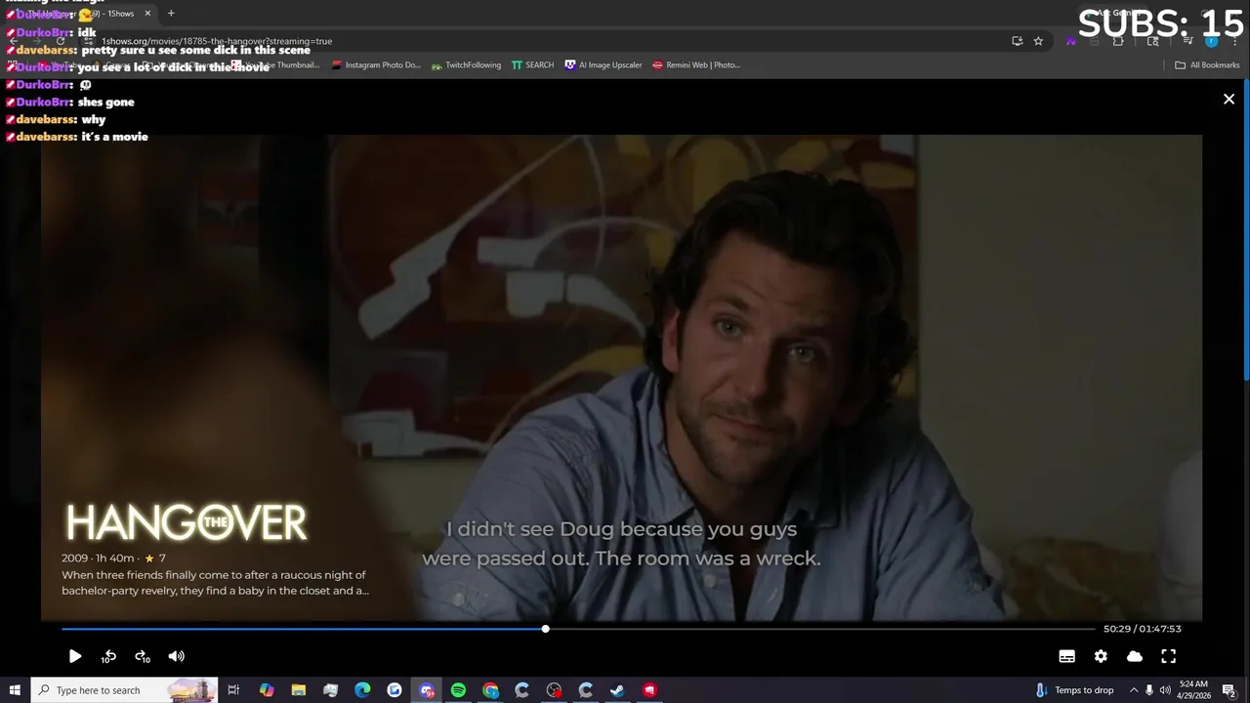Click the address bar URL

coord(217,41)
